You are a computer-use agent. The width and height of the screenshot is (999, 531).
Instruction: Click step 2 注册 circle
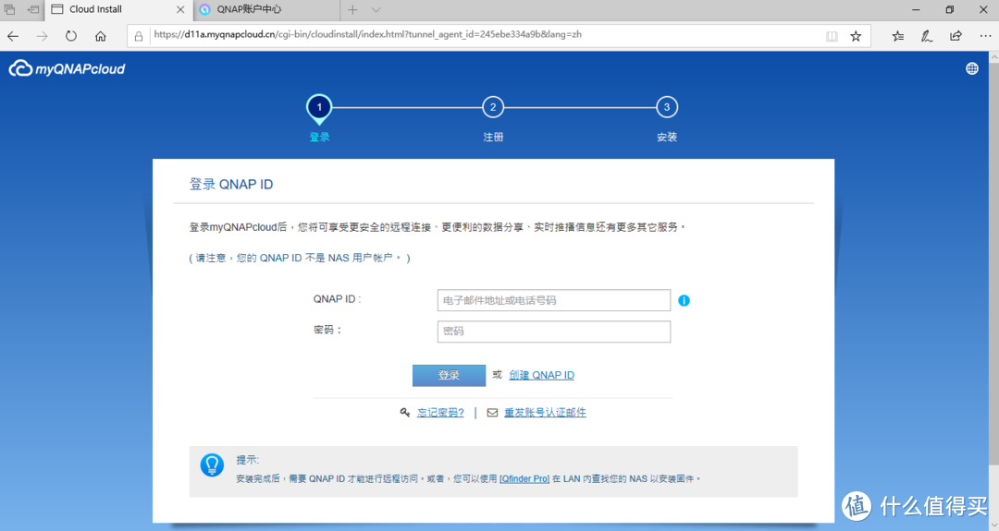[493, 107]
